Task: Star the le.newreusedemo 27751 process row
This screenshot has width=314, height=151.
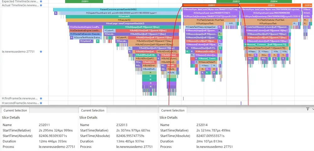Action: pyautogui.click(x=41, y=52)
